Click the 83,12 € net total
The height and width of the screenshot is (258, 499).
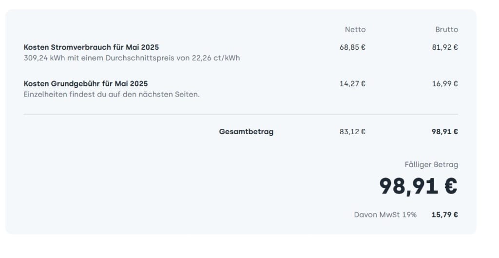[x=352, y=132]
